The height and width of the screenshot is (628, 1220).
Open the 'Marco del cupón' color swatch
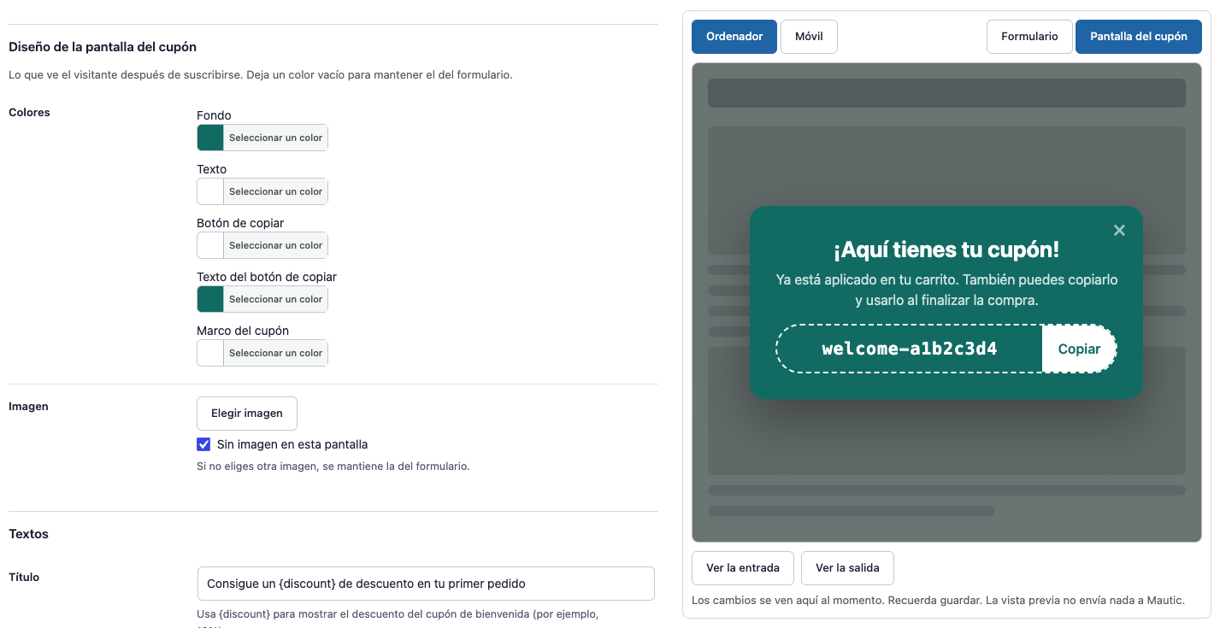210,353
